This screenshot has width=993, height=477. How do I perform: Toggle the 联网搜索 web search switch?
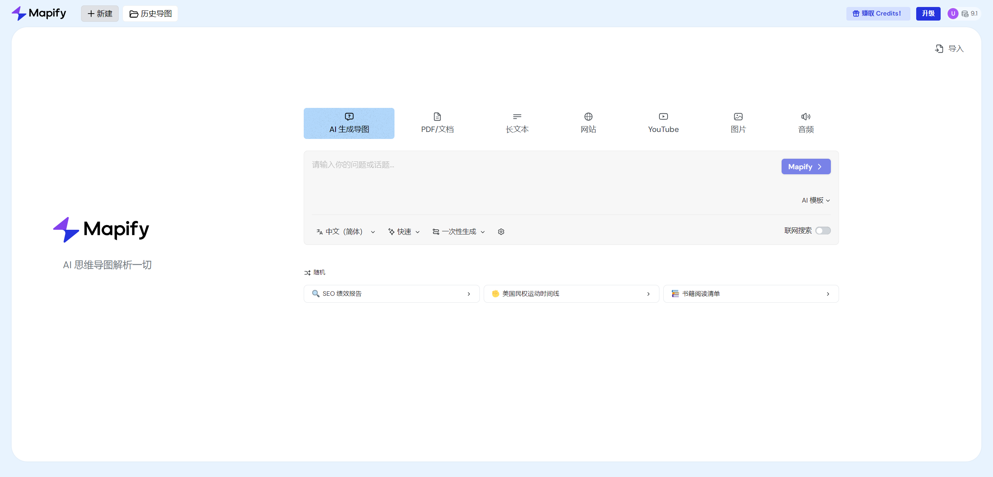point(823,231)
